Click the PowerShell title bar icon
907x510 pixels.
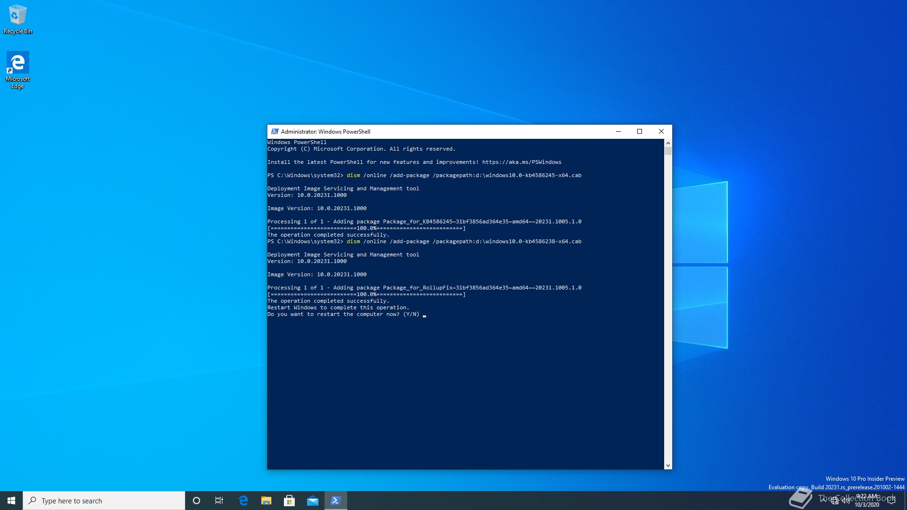[274, 131]
